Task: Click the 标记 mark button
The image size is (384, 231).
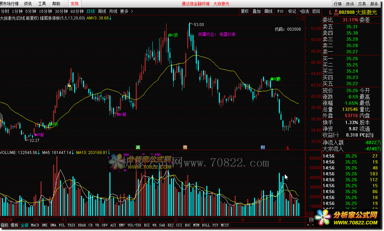Action: (292, 11)
